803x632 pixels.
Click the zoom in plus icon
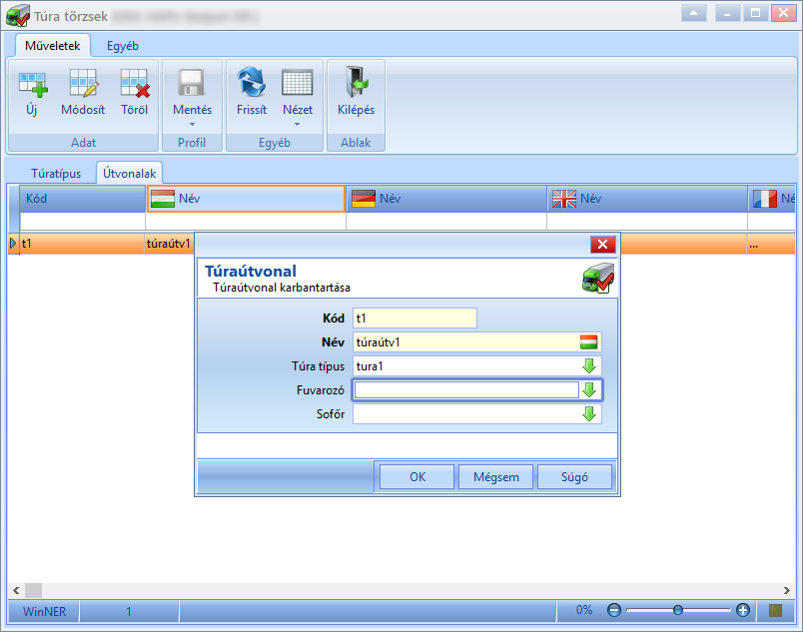[743, 610]
